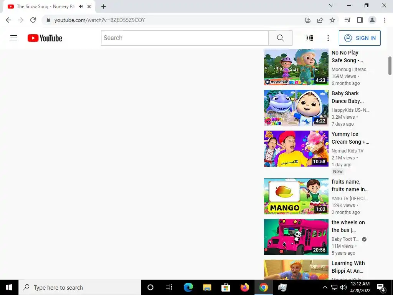This screenshot has width=393, height=295.
Task: Open the YouTube apps grid icon
Action: click(x=310, y=38)
